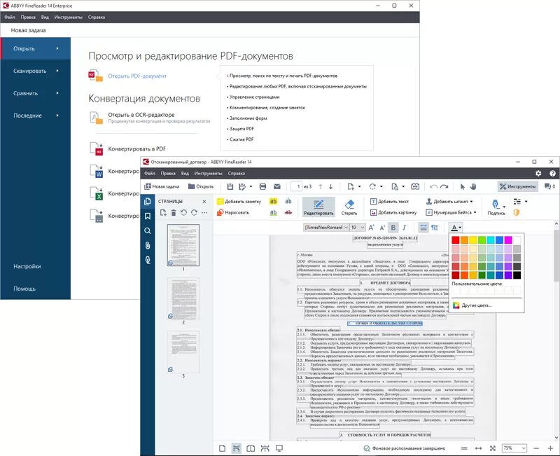Go to next page with down arrow

[330, 186]
